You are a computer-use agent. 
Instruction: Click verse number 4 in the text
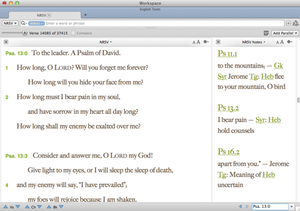(7, 185)
